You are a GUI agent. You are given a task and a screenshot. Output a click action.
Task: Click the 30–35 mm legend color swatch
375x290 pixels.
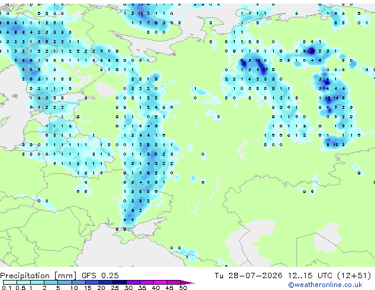click(x=132, y=282)
